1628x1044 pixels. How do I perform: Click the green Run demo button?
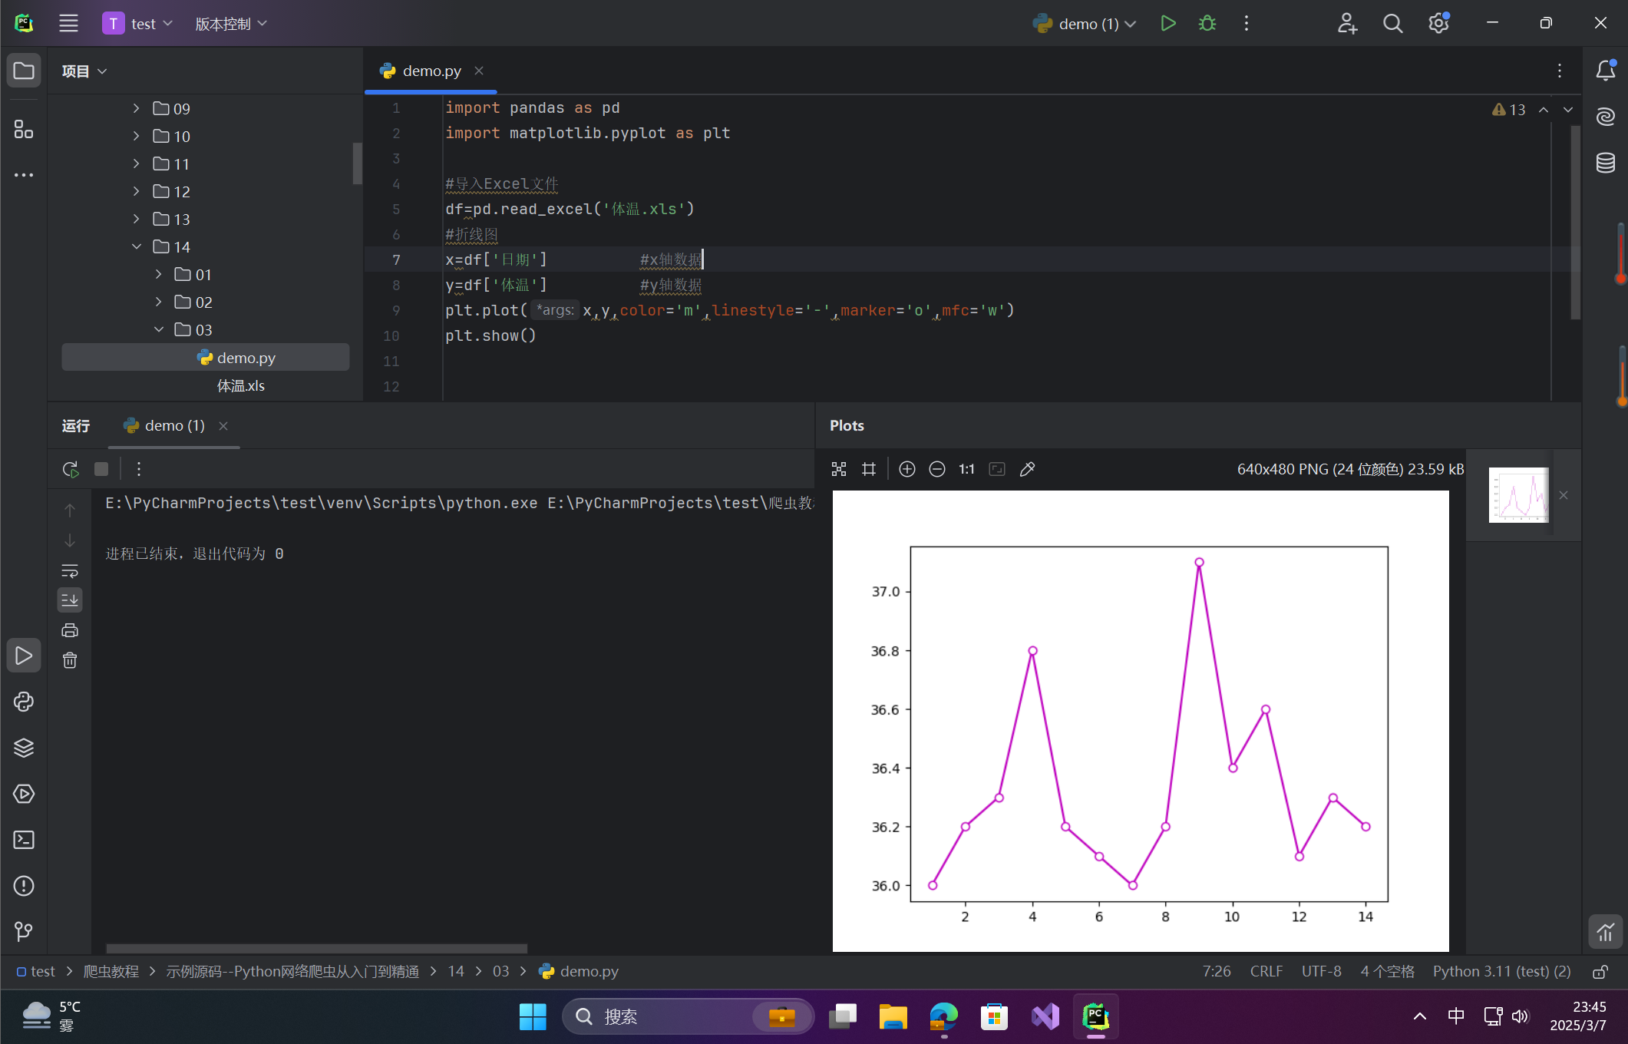[1167, 24]
